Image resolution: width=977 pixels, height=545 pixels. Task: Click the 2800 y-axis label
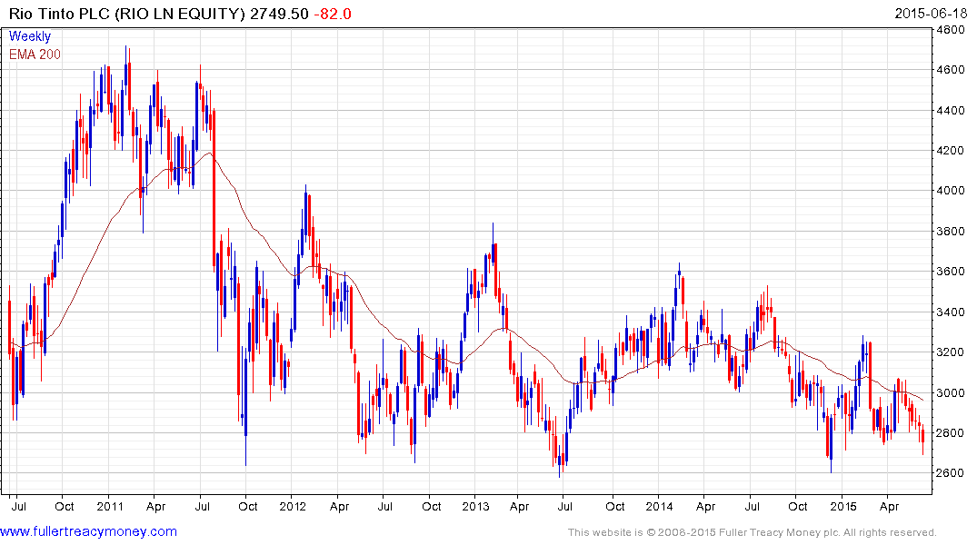(951, 433)
